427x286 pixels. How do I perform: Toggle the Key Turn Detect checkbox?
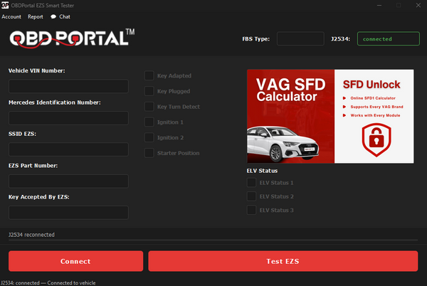[149, 107]
